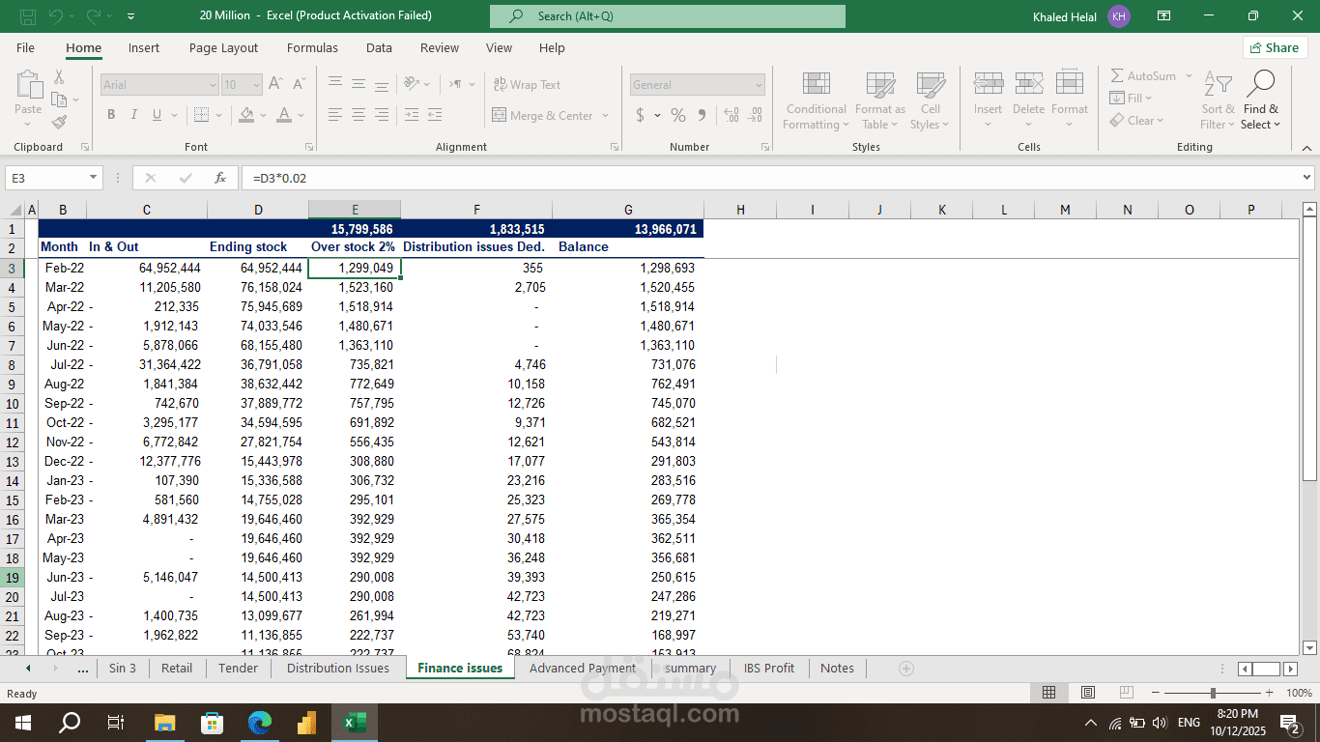
Task: Open Cell Styles gallery
Action: [931, 100]
